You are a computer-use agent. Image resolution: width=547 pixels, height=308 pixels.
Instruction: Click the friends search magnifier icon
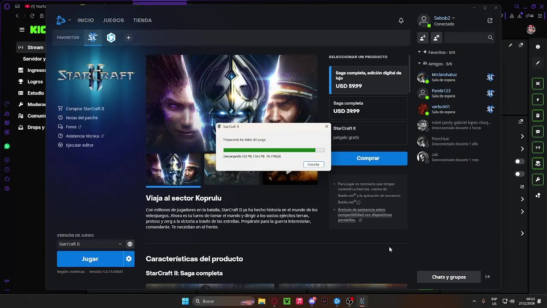(x=490, y=38)
